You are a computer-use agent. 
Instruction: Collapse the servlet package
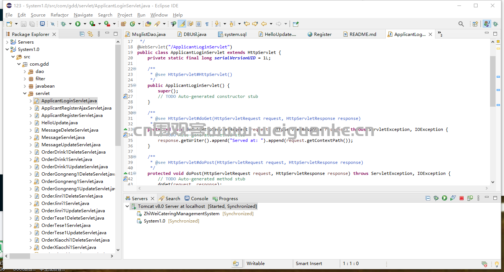(25, 93)
